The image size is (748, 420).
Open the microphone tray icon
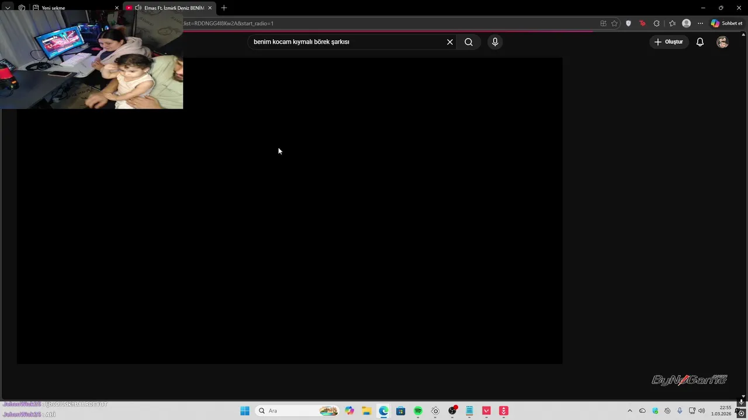pos(680,411)
